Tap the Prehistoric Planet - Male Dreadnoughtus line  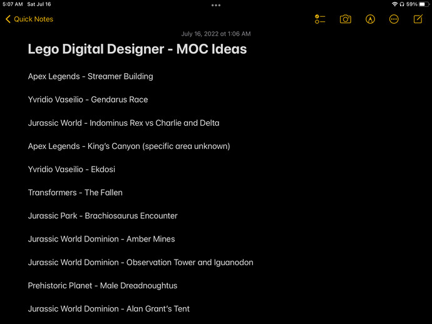[x=103, y=285]
